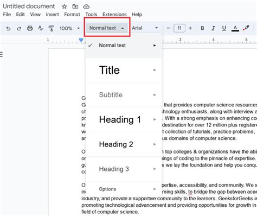The height and width of the screenshot is (216, 257).
Task: Click the Undo arrow icon
Action: tap(8, 28)
